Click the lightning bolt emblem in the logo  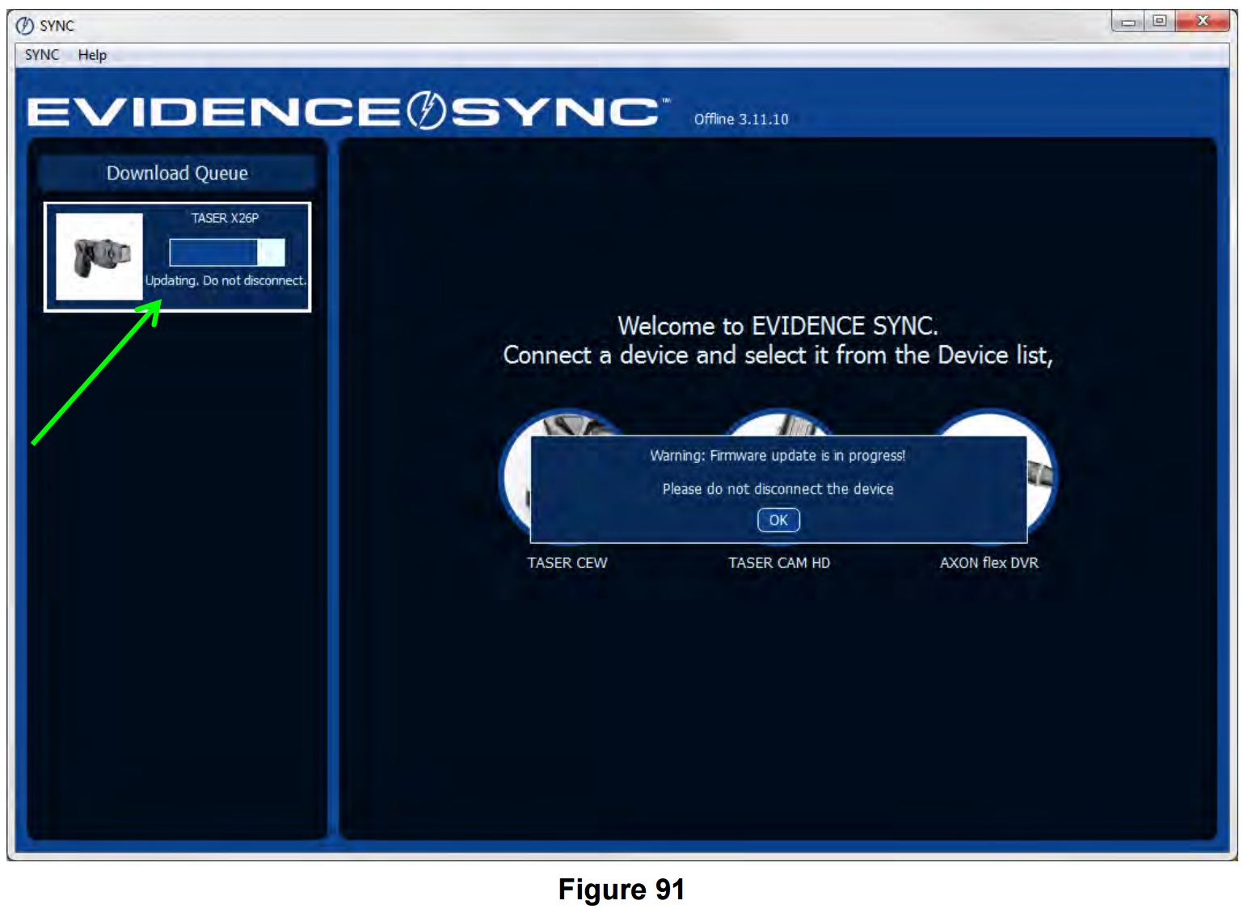[x=425, y=111]
